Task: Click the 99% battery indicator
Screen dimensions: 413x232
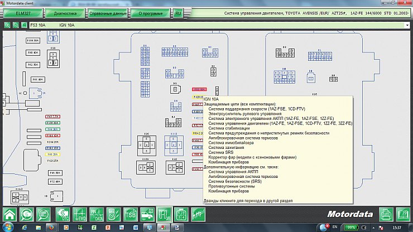Action: point(351,228)
